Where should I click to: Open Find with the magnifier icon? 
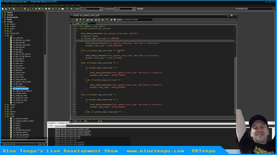(x=107, y=20)
